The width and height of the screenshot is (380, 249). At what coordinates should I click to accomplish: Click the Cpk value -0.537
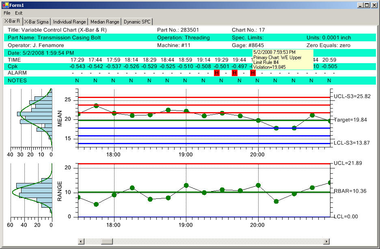113,66
